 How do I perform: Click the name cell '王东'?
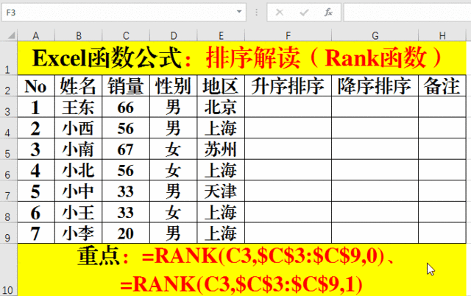pyautogui.click(x=79, y=107)
